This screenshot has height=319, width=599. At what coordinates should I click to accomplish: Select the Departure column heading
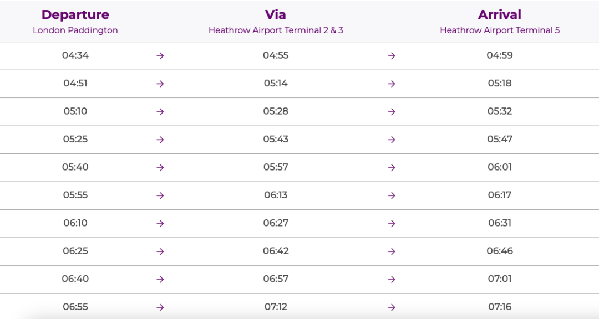pos(75,14)
